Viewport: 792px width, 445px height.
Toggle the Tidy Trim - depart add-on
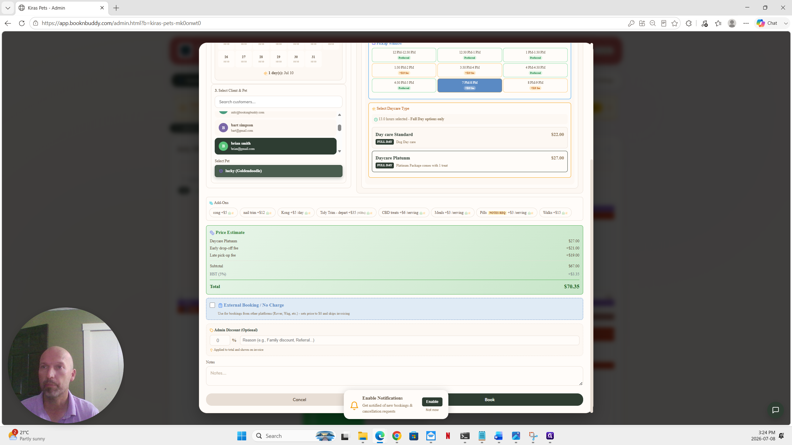(x=346, y=213)
